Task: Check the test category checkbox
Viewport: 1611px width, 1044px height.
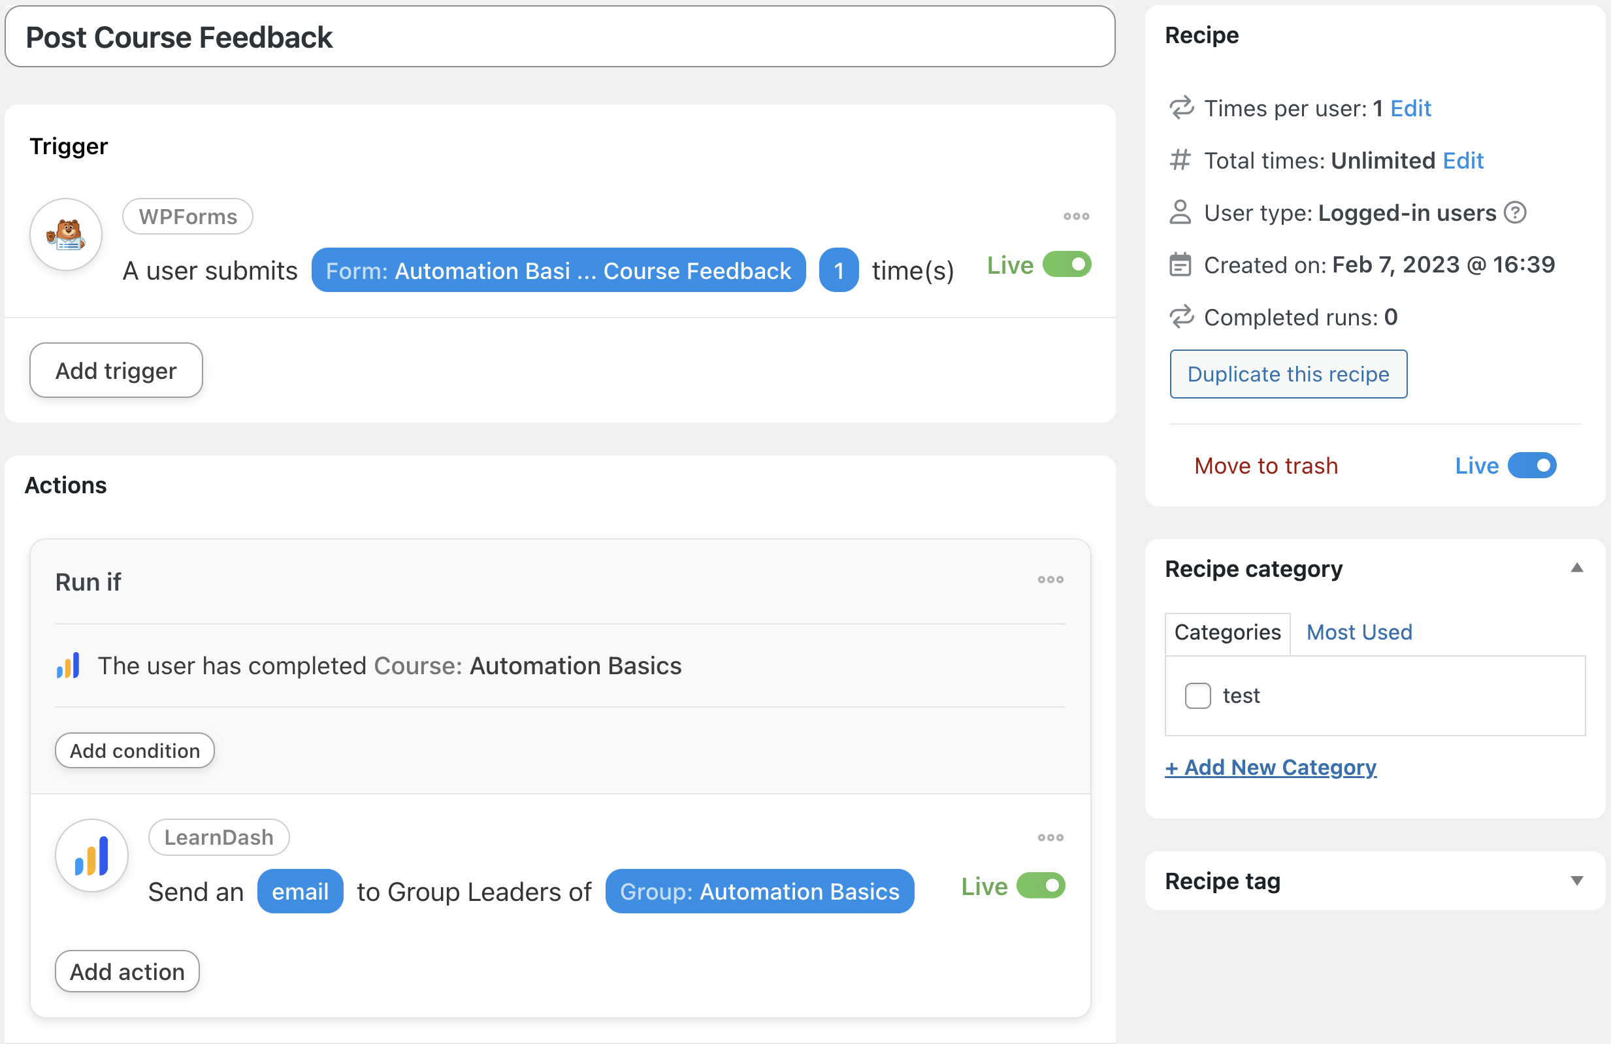Action: (1197, 694)
